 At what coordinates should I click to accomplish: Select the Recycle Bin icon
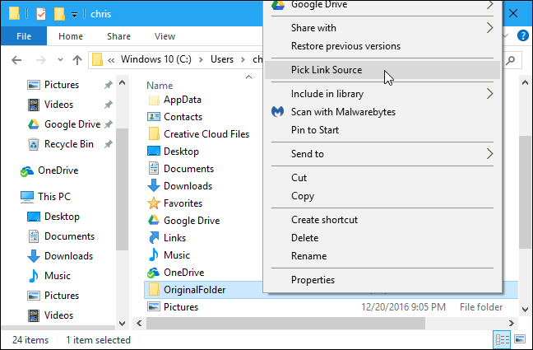coord(34,144)
